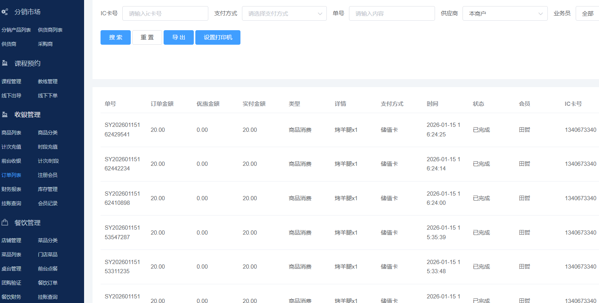Click the IC卡号 input field
This screenshot has width=599, height=303.
point(165,13)
